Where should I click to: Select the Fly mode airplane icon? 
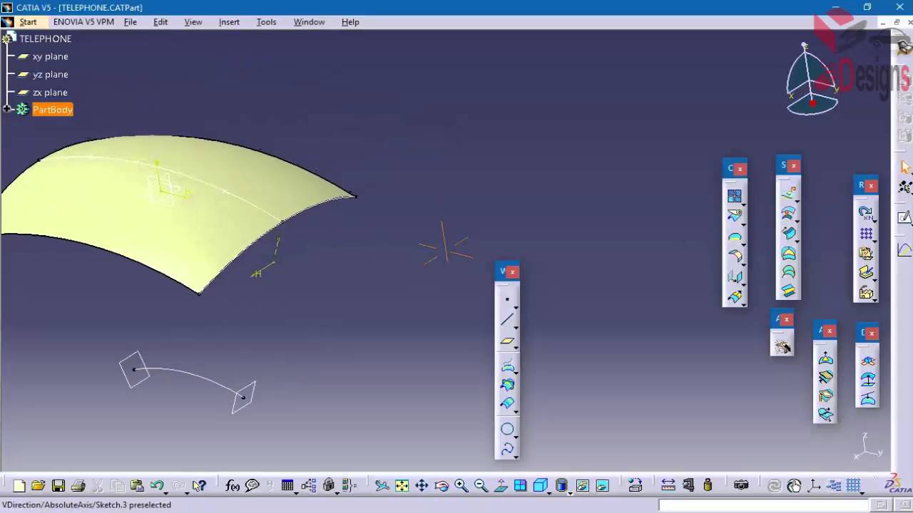pos(382,486)
